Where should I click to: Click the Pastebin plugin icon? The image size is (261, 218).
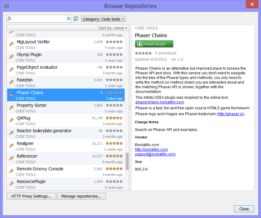[x=11, y=82]
